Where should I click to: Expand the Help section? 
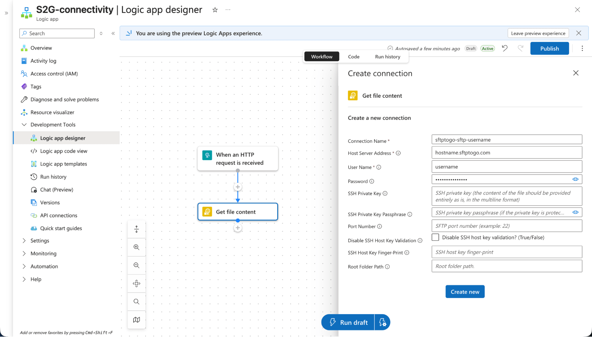coord(24,279)
